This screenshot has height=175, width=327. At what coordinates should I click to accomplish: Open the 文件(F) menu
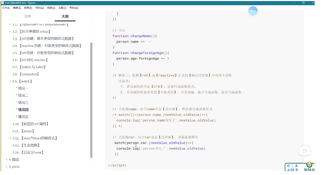(6, 8)
